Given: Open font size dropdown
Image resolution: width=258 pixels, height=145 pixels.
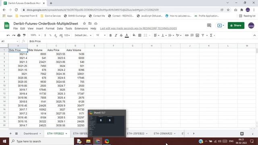Looking at the screenshot, I should [101, 35].
